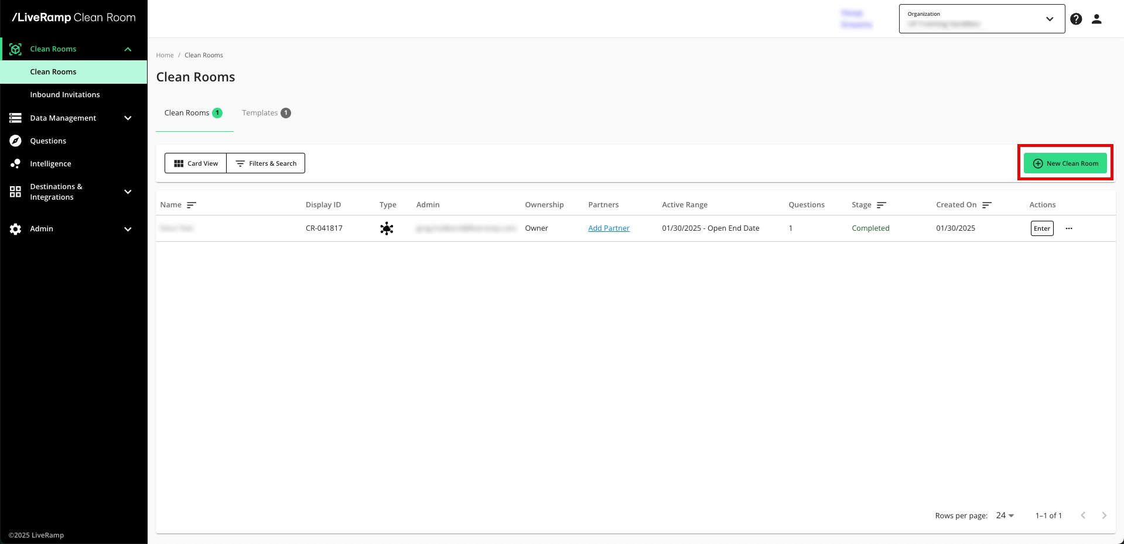Click the clean room type icon
The height and width of the screenshot is (544, 1124).
tap(387, 228)
